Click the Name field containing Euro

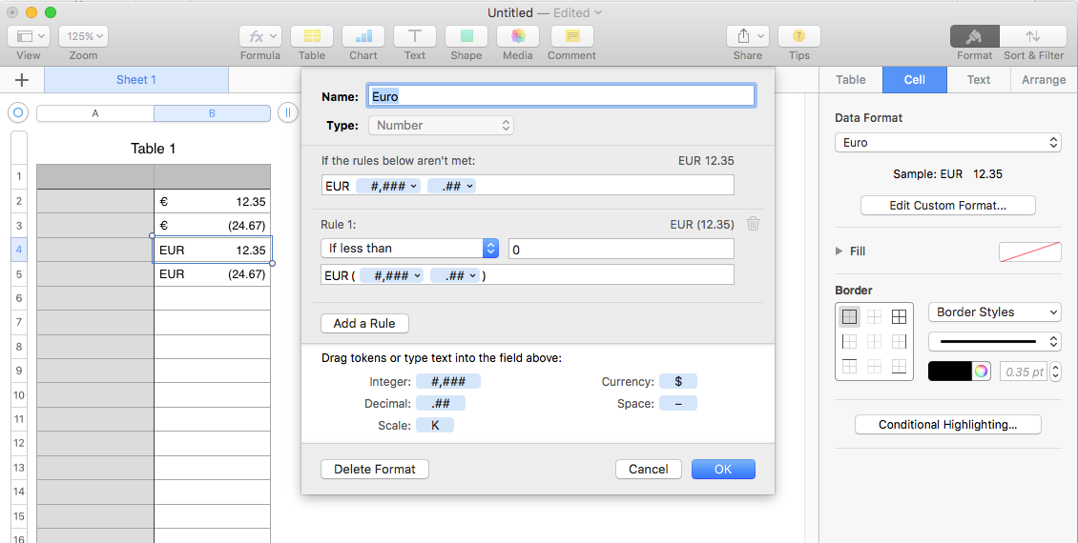(562, 96)
